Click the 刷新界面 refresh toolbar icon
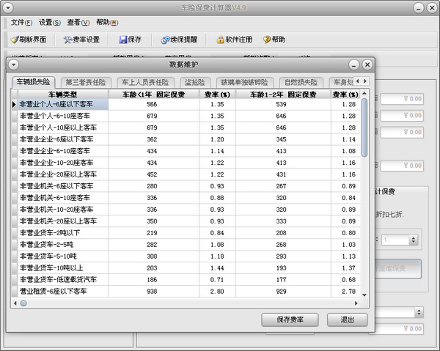The image size is (440, 351). tap(15, 40)
